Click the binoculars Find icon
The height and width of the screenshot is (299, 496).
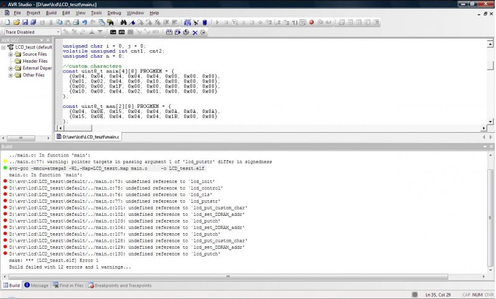pyautogui.click(x=123, y=22)
